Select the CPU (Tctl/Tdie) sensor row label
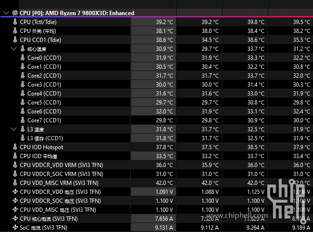313x232 pixels. 38,22
